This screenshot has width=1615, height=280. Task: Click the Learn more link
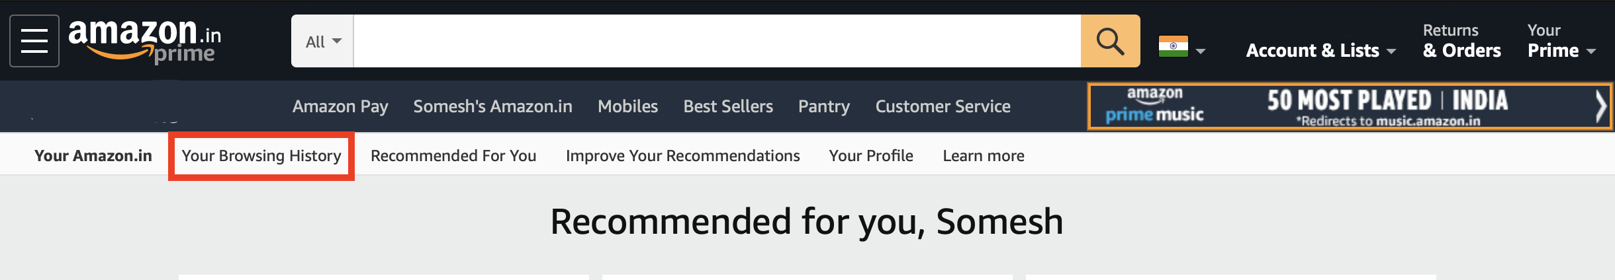(x=984, y=156)
